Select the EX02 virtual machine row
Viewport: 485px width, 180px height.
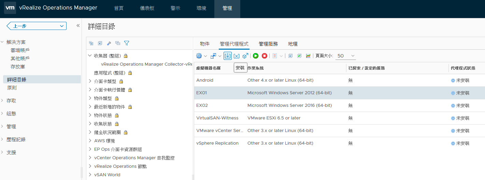[339, 105]
